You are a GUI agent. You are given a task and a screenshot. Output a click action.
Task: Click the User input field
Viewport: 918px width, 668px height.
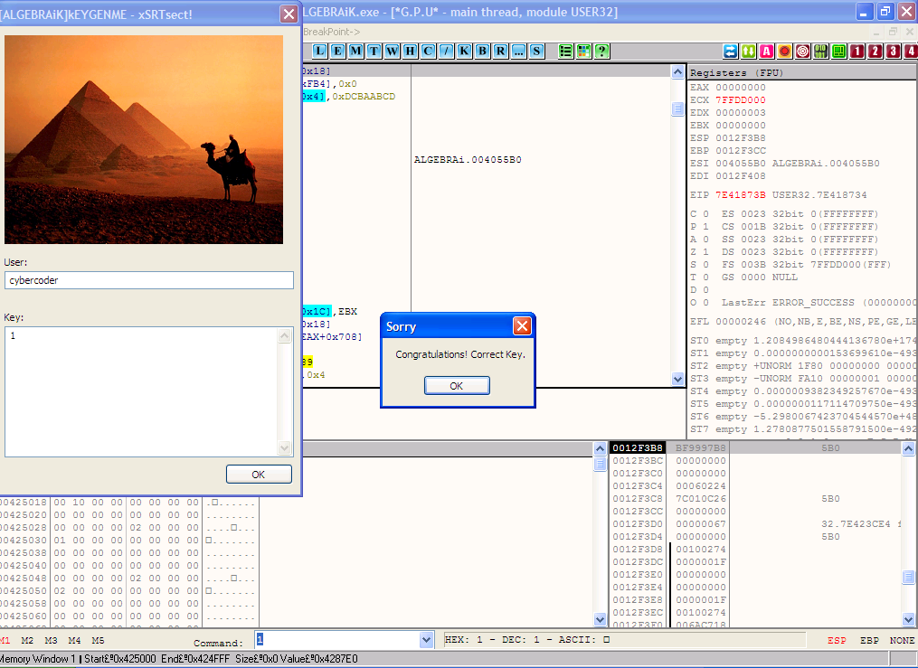pos(149,280)
